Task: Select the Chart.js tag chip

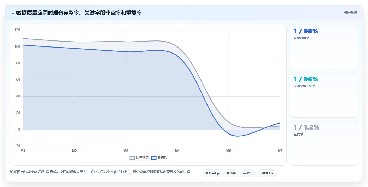Action: pos(212,173)
